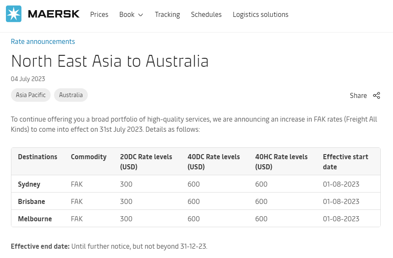This screenshot has width=393, height=258.
Task: Open the Tracking page
Action: [x=168, y=14]
